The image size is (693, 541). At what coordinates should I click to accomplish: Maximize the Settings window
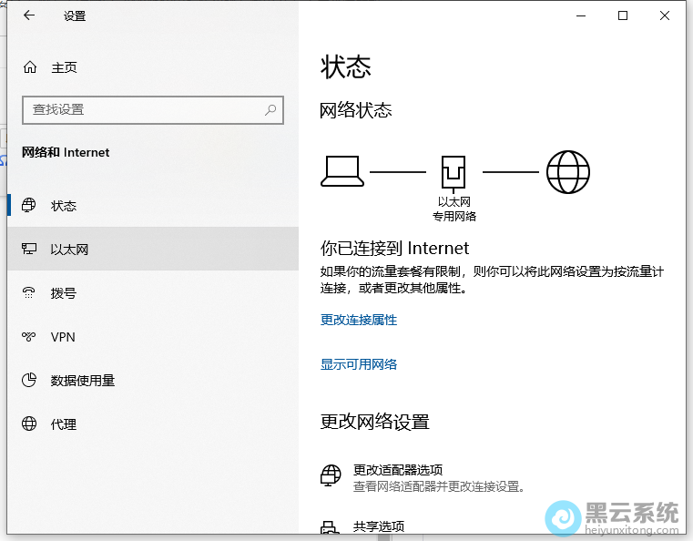click(623, 15)
